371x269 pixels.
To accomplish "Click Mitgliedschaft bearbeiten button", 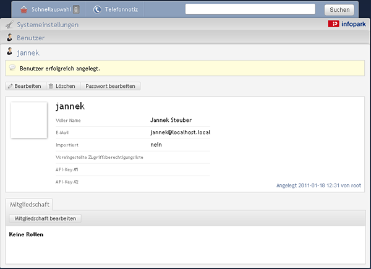I will click(45, 218).
